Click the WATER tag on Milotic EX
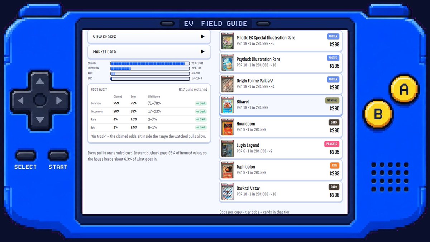The height and width of the screenshot is (242, 430). 333,36
